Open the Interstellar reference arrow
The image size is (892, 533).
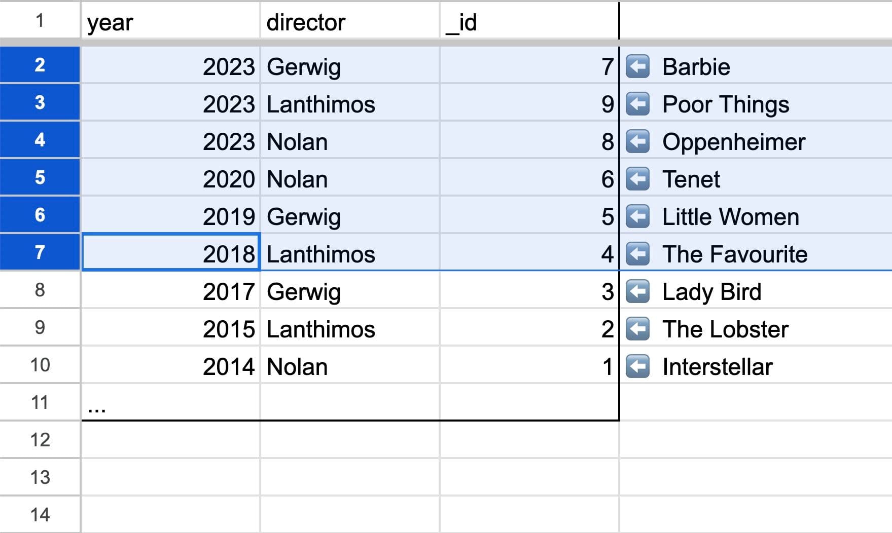coord(639,366)
